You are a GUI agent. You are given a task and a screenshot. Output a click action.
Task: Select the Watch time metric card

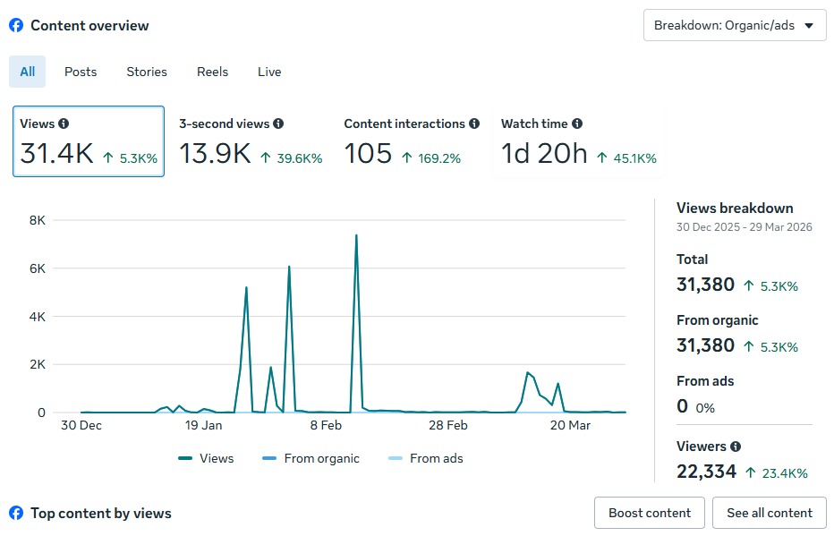(578, 141)
